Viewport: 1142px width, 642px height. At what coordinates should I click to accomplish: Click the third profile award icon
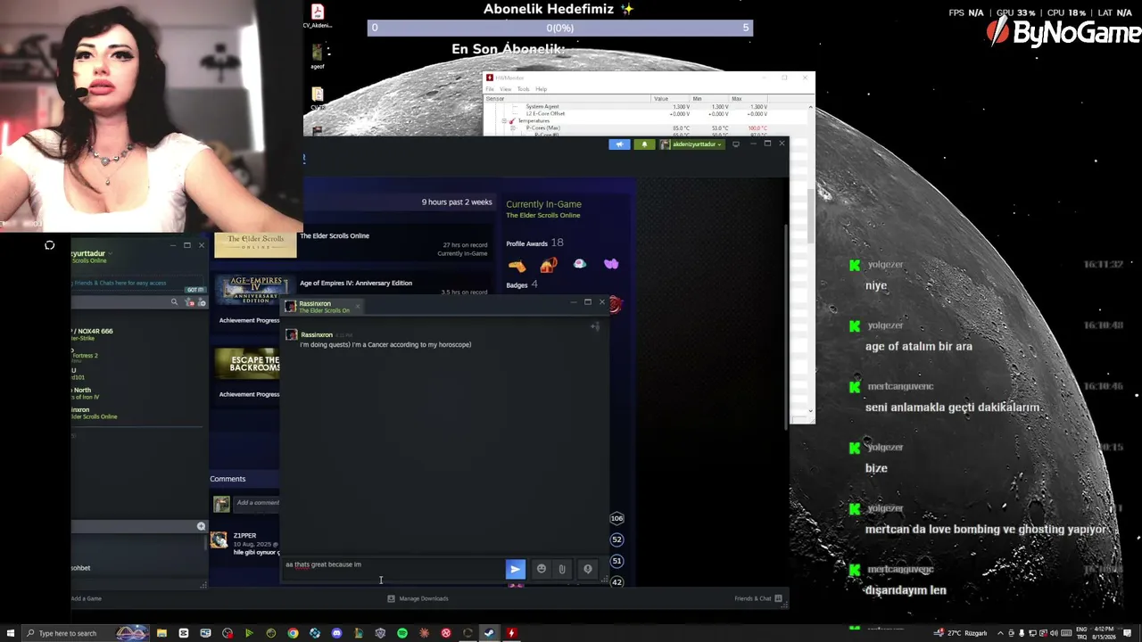580,264
